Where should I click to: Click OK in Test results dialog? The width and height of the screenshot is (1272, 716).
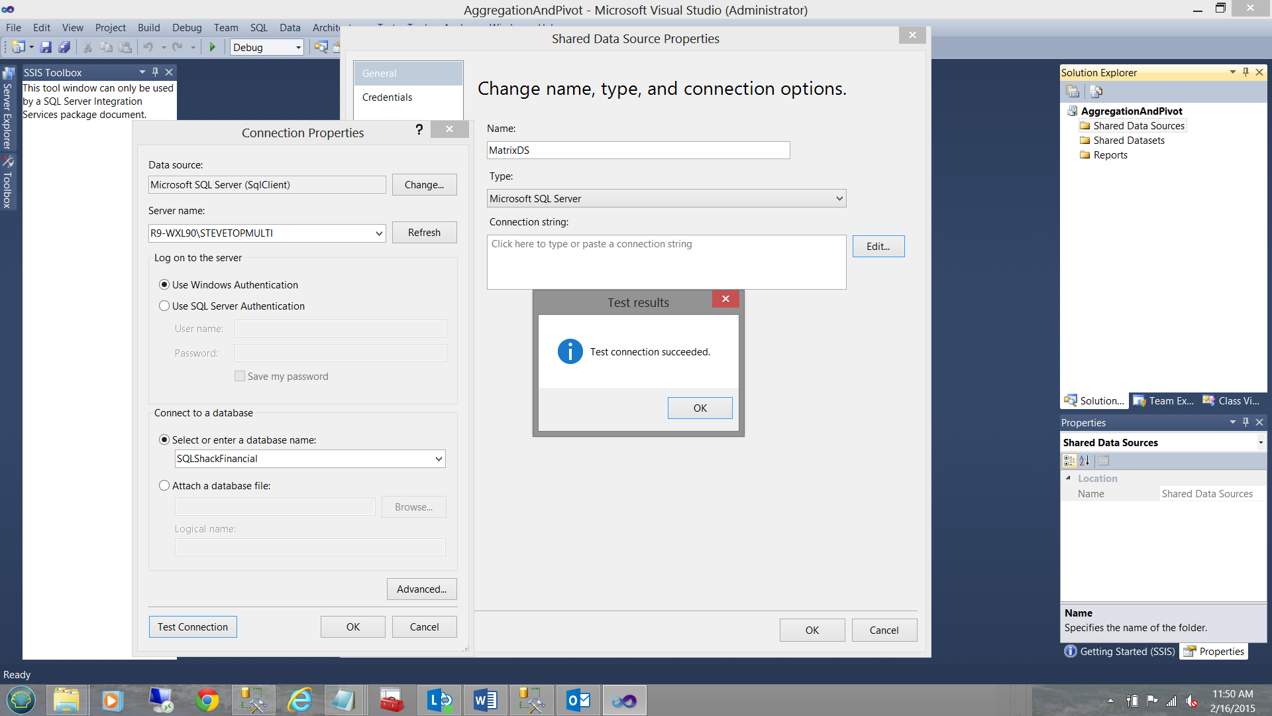click(700, 408)
